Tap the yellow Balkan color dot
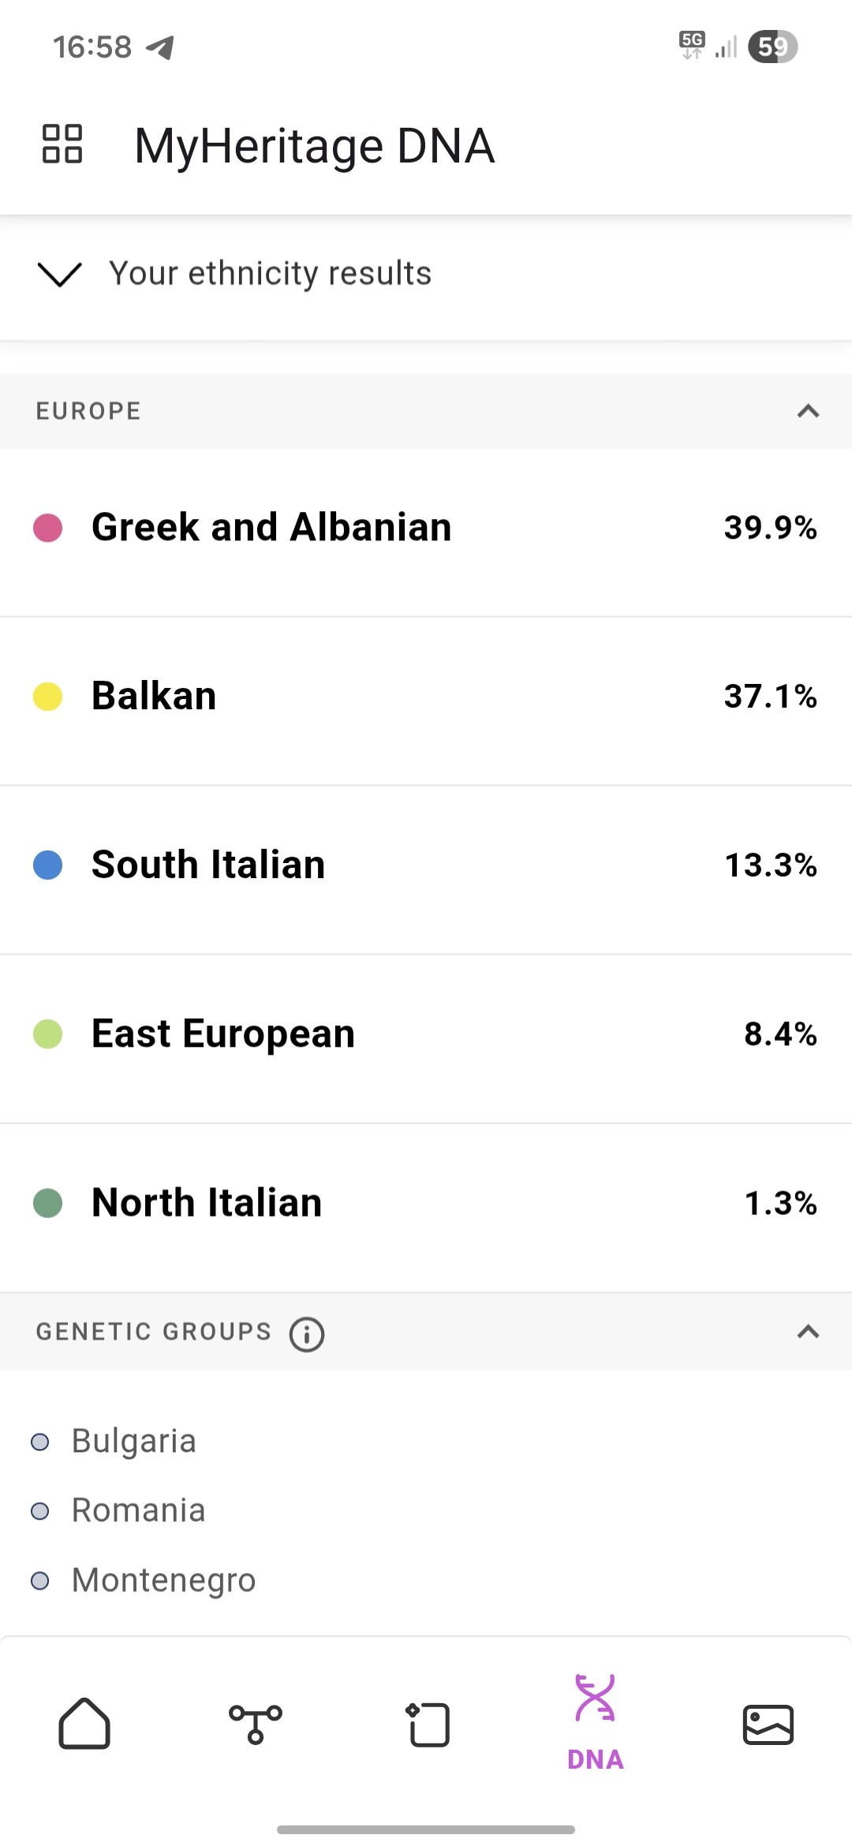The width and height of the screenshot is (852, 1846). coord(47,697)
